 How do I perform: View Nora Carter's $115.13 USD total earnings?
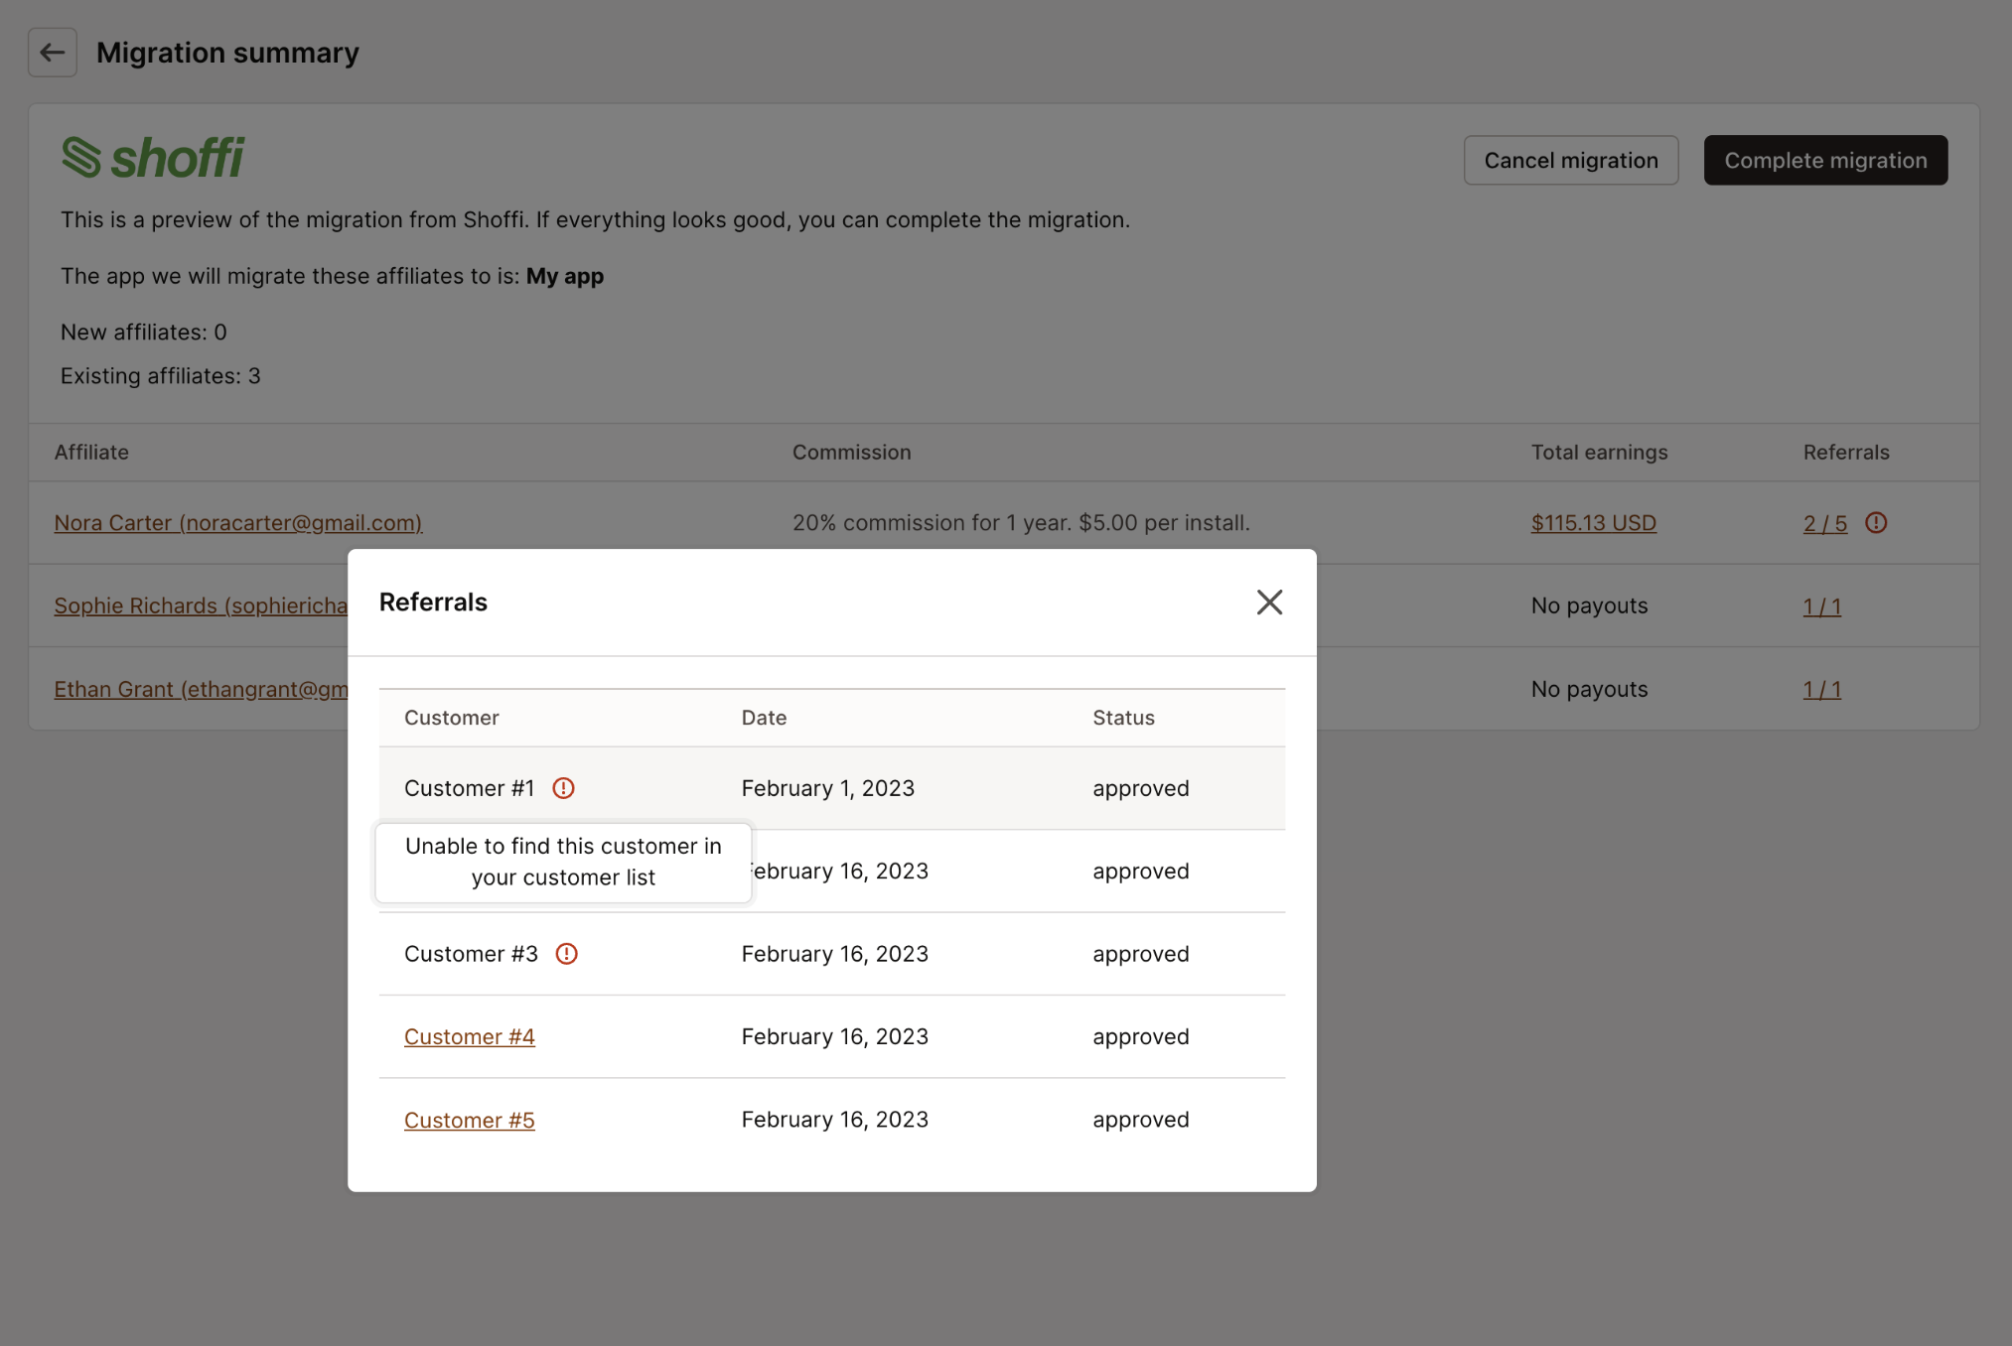[1593, 522]
